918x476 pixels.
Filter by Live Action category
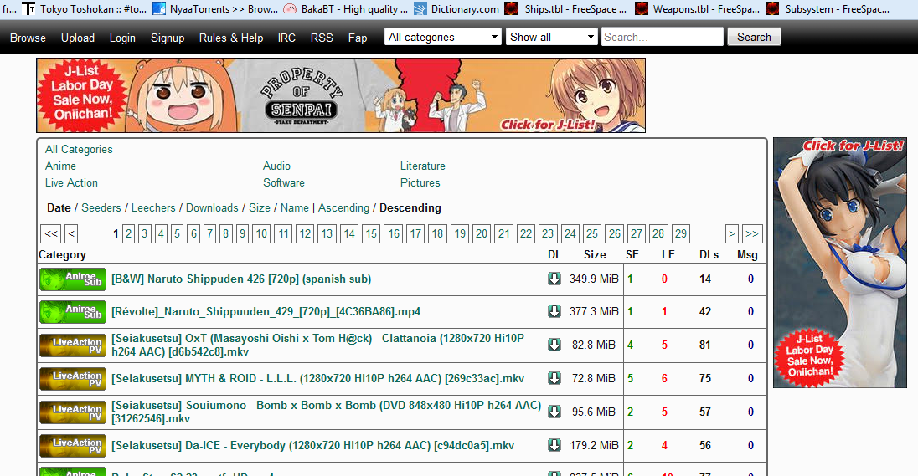point(71,182)
